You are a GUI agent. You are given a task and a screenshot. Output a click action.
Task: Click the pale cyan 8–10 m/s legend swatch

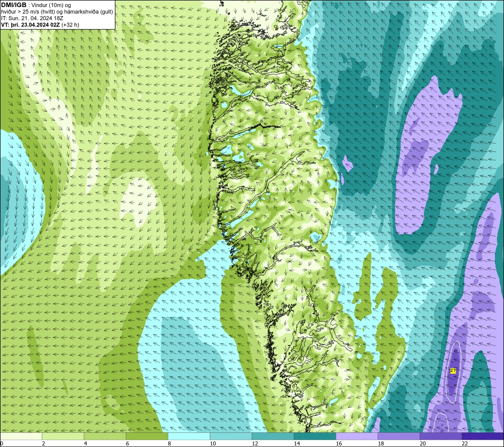click(189, 436)
